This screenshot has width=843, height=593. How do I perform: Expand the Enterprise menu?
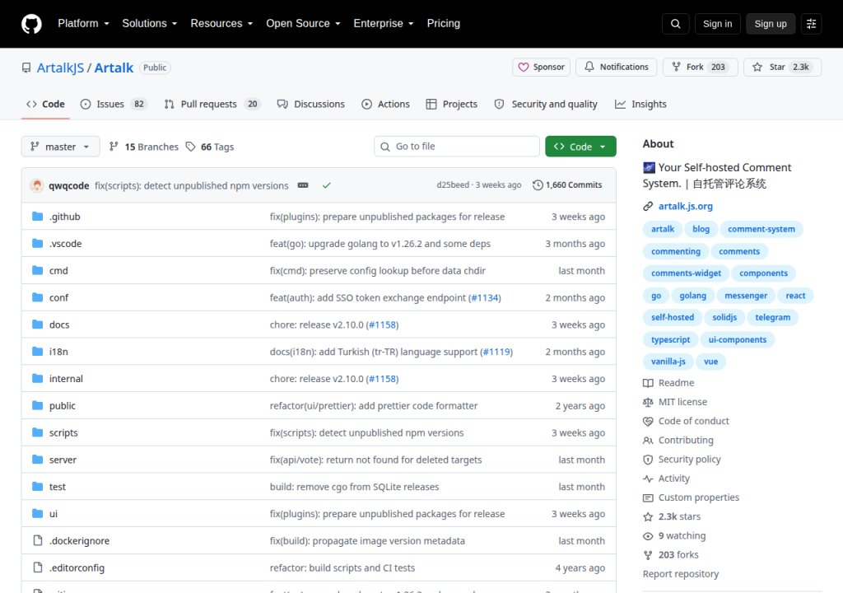coord(384,24)
